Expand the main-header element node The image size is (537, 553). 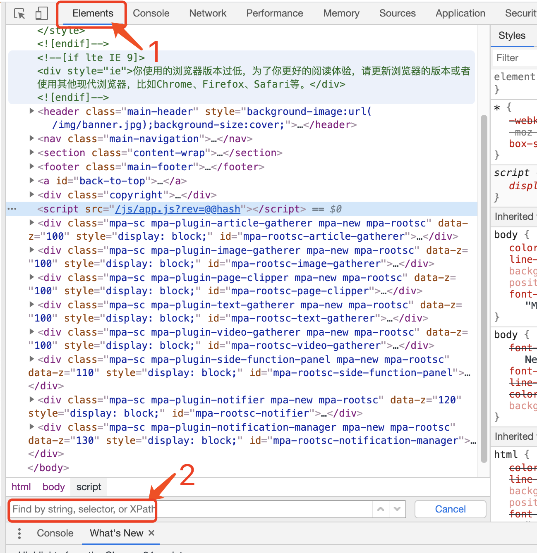coord(31,110)
